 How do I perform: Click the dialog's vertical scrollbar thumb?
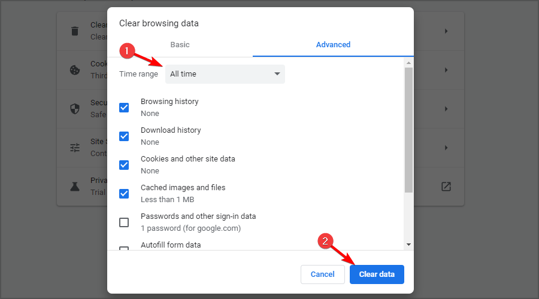pos(408,129)
